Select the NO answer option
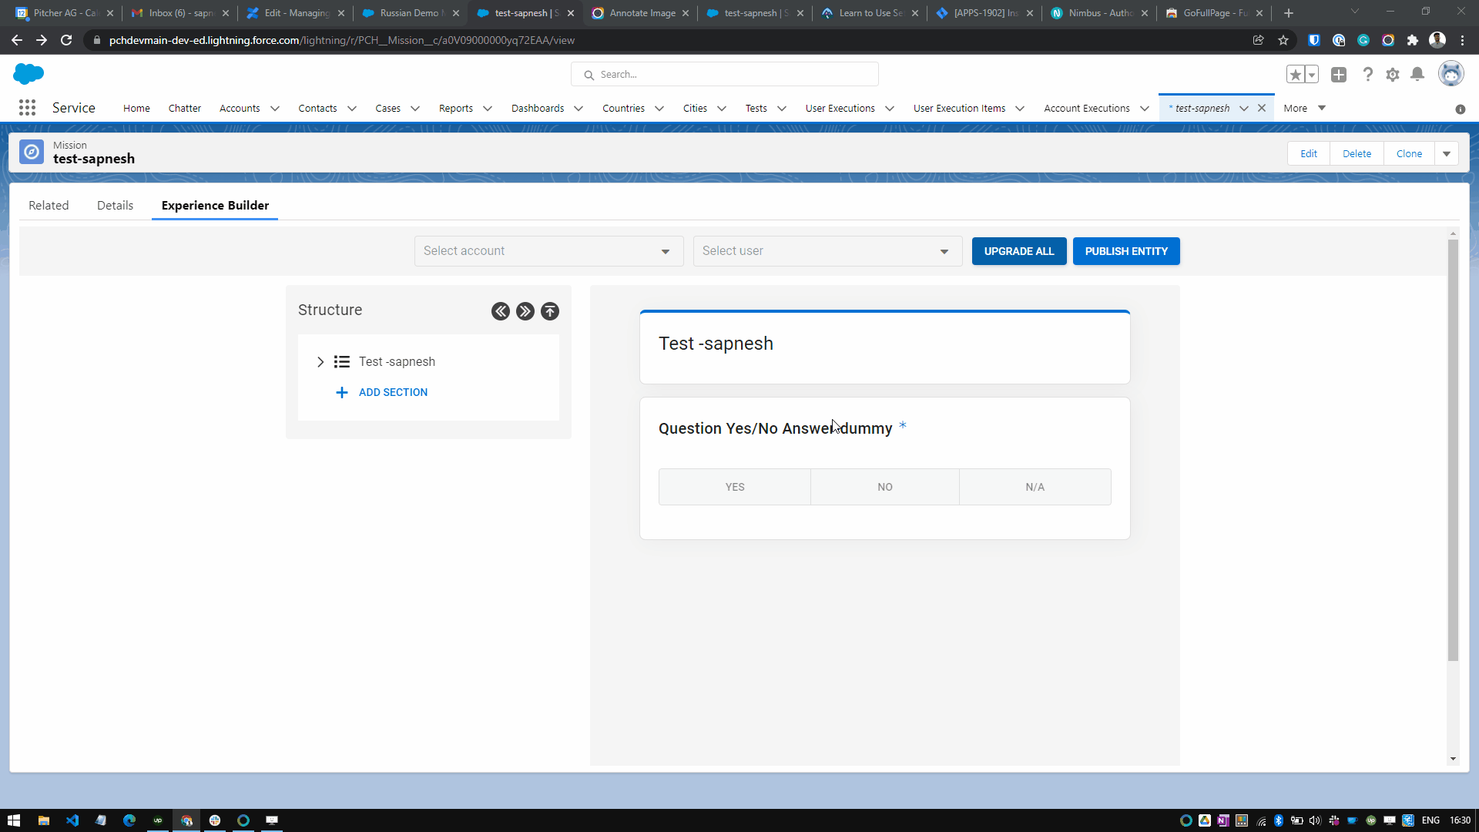 (x=884, y=487)
